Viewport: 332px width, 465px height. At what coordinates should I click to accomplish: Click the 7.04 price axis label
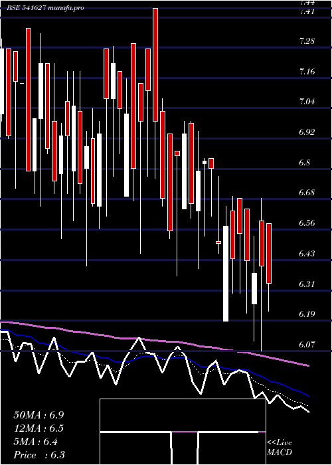tap(307, 102)
